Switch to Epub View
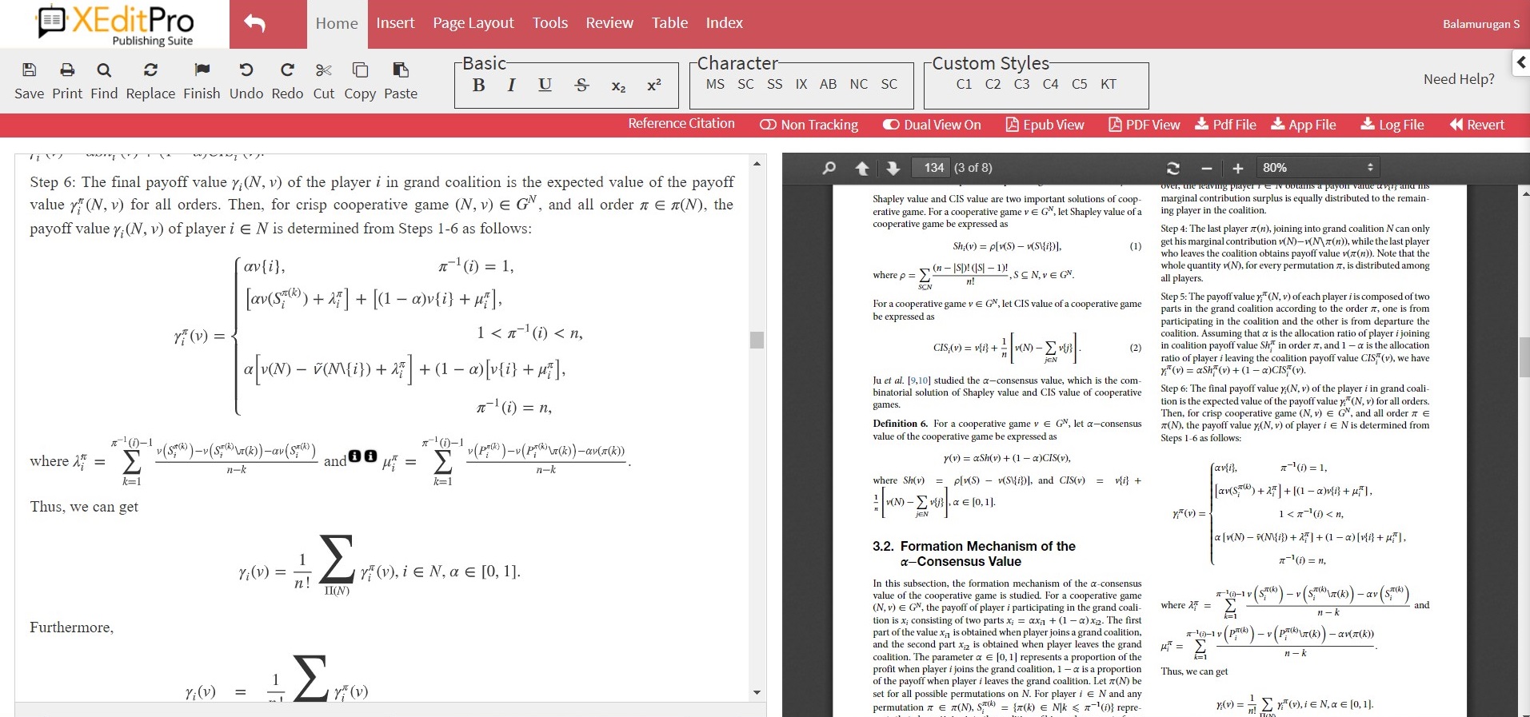Screen dimensions: 1530x717 click(x=1045, y=125)
